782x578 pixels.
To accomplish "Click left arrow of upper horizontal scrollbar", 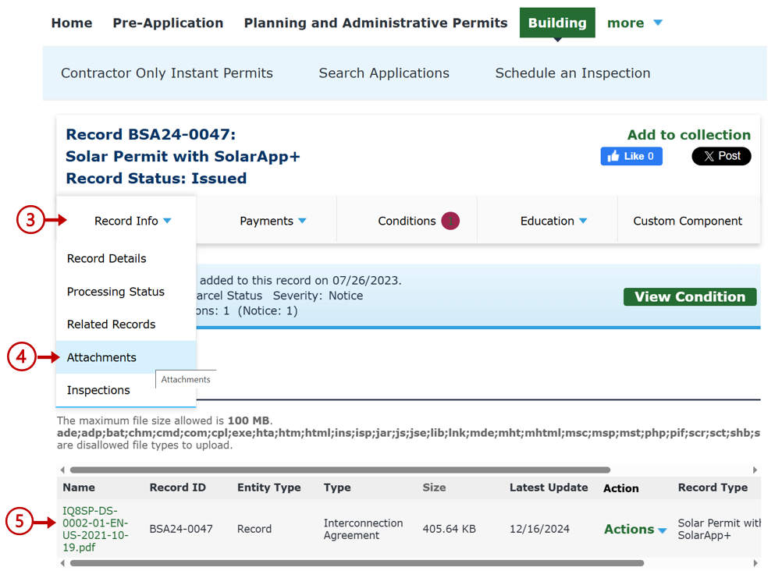I will pos(62,470).
